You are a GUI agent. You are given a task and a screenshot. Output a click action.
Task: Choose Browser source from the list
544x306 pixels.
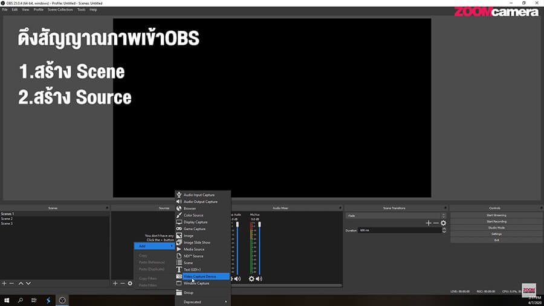(202, 209)
